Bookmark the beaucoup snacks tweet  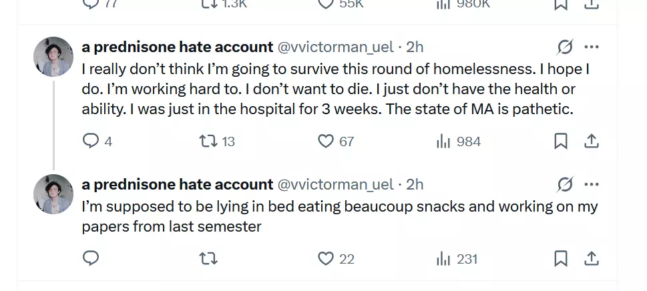[x=560, y=259]
